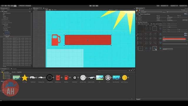
Task: Toggle the Pivot/Center handle position button
Action: tap(22, 6)
